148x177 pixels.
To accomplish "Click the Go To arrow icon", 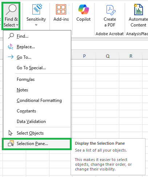I will 11,57.
